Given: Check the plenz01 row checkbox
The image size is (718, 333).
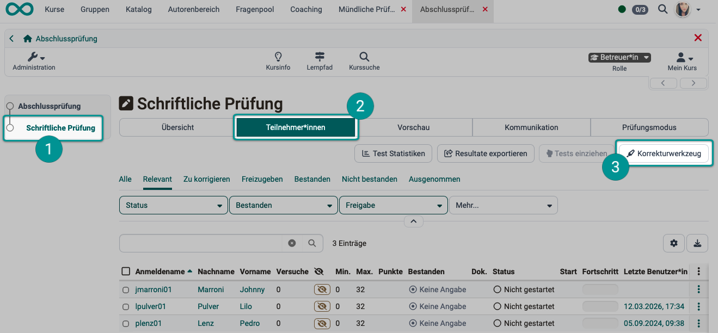Looking at the screenshot, I should tap(125, 323).
